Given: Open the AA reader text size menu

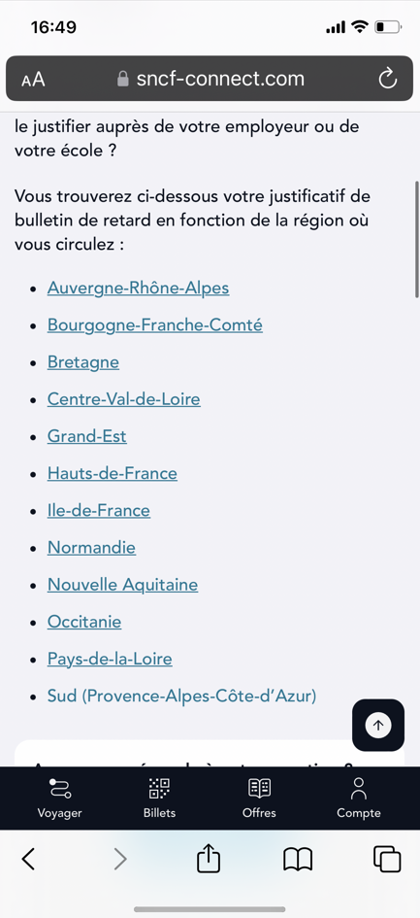Looking at the screenshot, I should point(33,79).
